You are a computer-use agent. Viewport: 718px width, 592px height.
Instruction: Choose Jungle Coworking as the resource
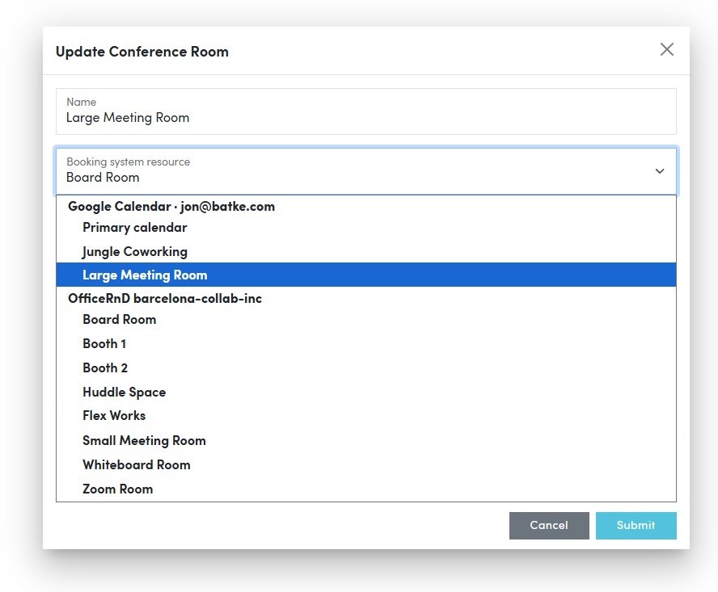pyautogui.click(x=134, y=251)
